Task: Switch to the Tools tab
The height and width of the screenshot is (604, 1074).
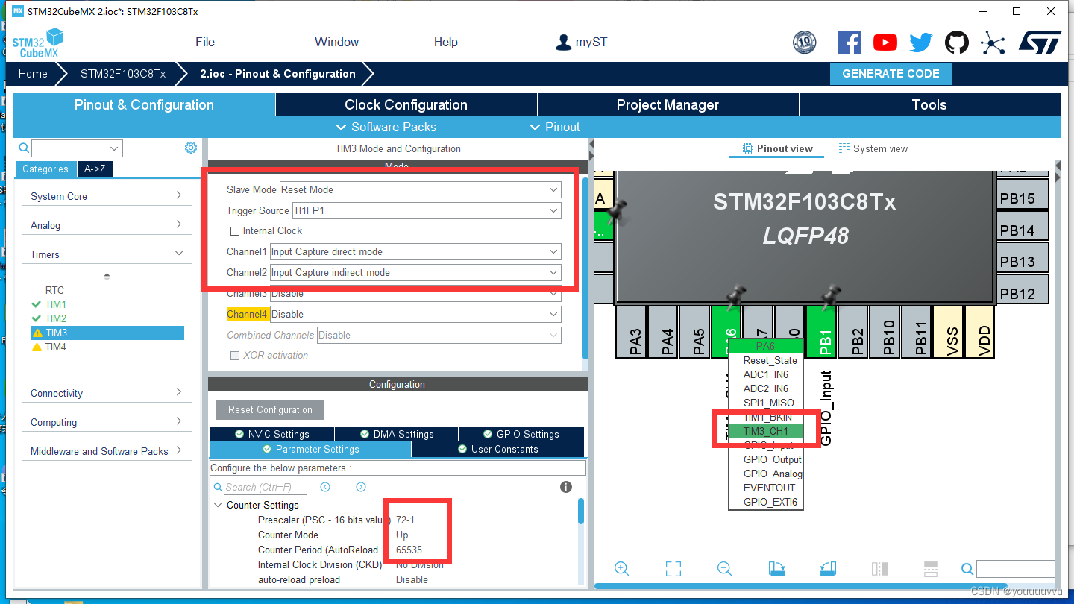Action: click(929, 105)
